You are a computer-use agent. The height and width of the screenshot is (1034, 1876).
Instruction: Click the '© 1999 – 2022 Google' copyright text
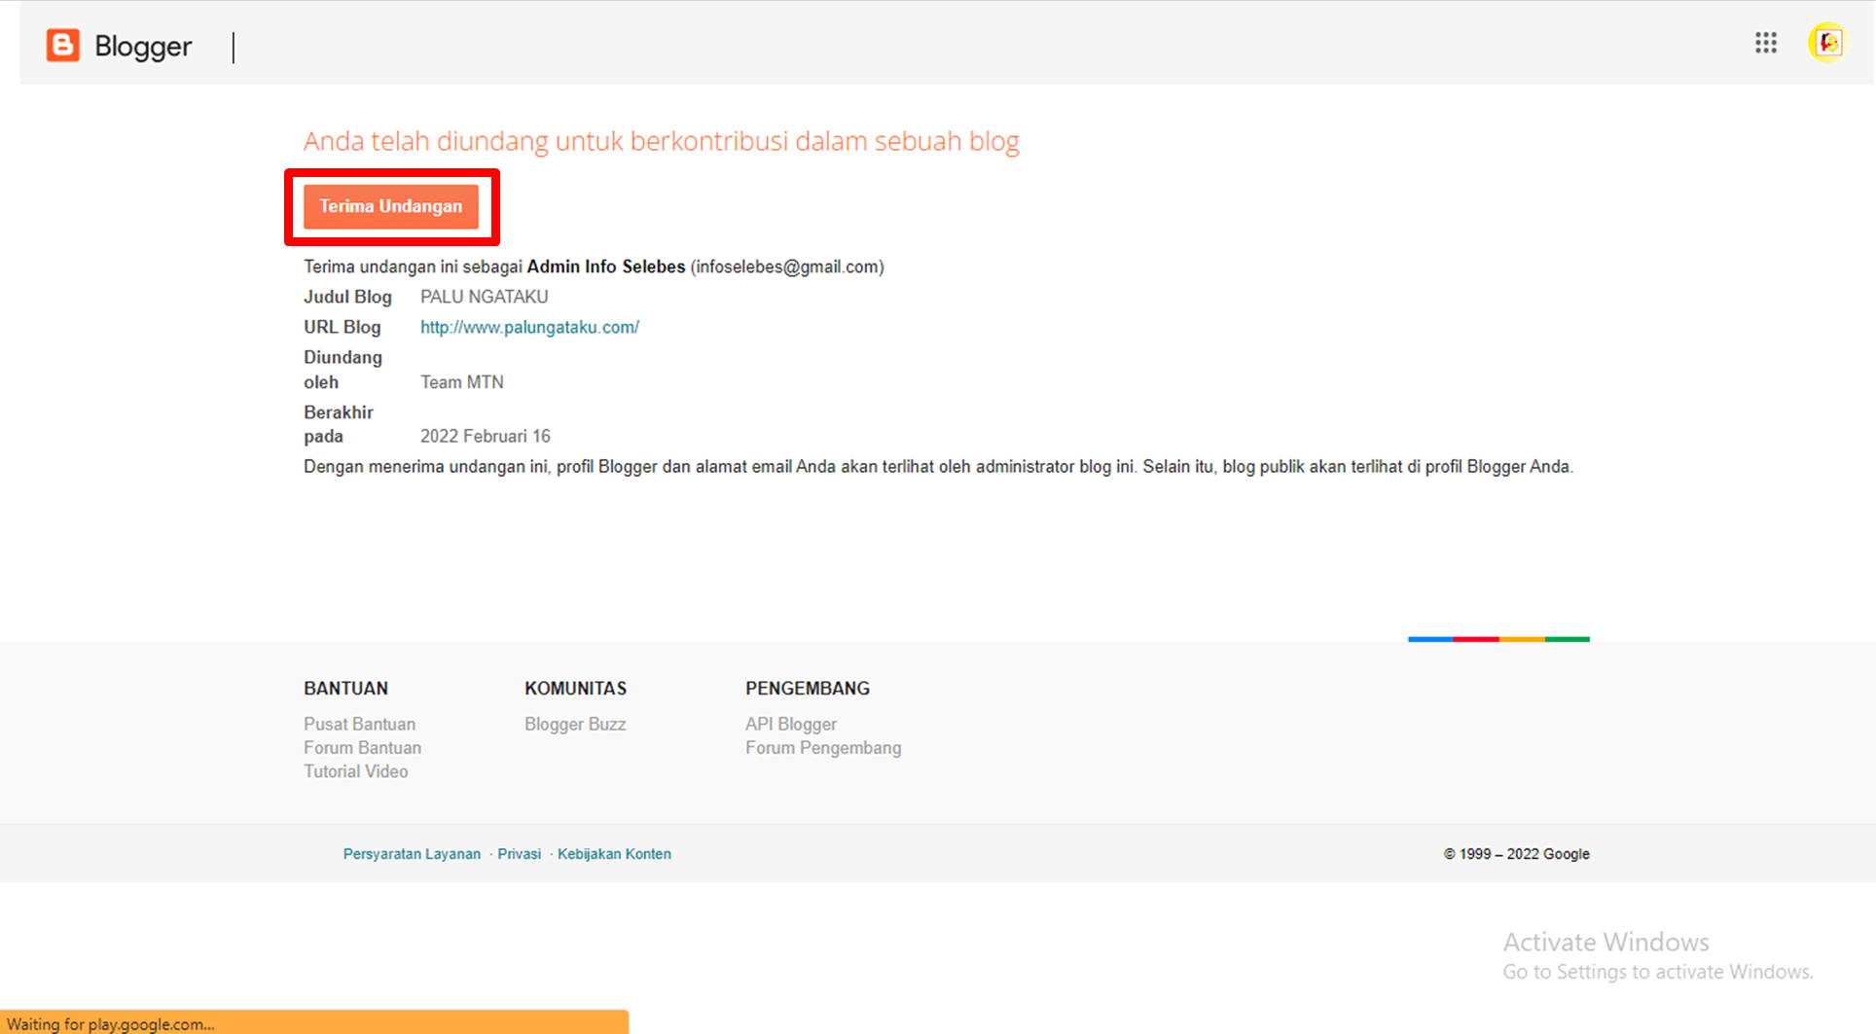coord(1516,854)
